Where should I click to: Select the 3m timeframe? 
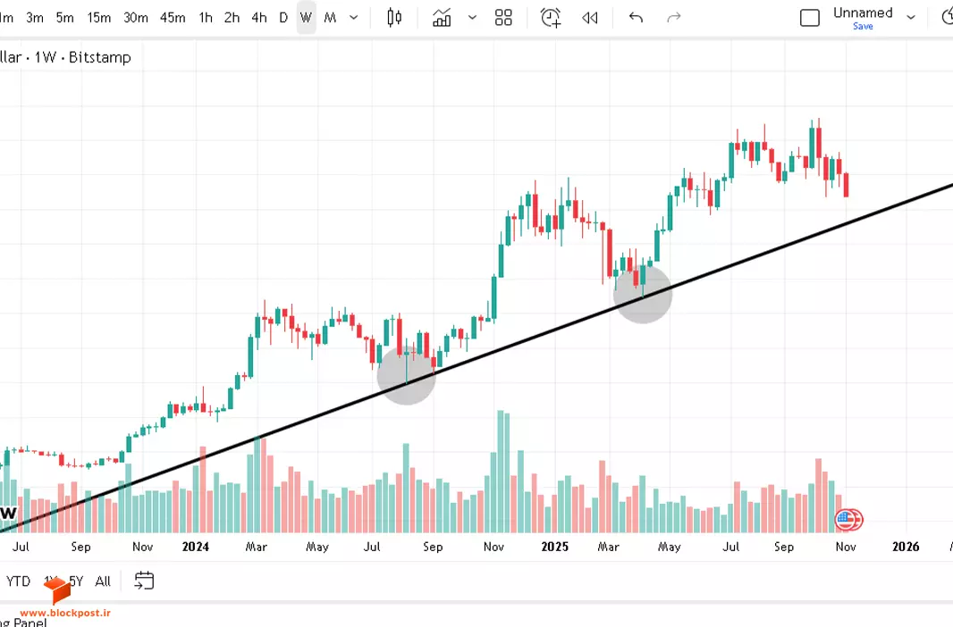click(x=35, y=18)
